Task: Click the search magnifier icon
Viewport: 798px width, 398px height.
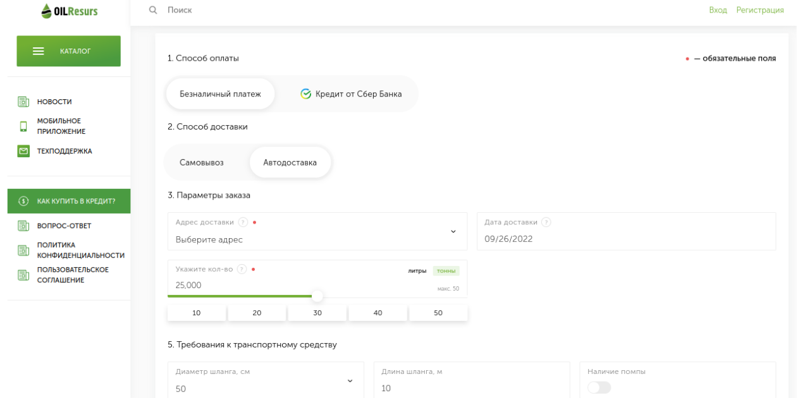Action: [153, 10]
